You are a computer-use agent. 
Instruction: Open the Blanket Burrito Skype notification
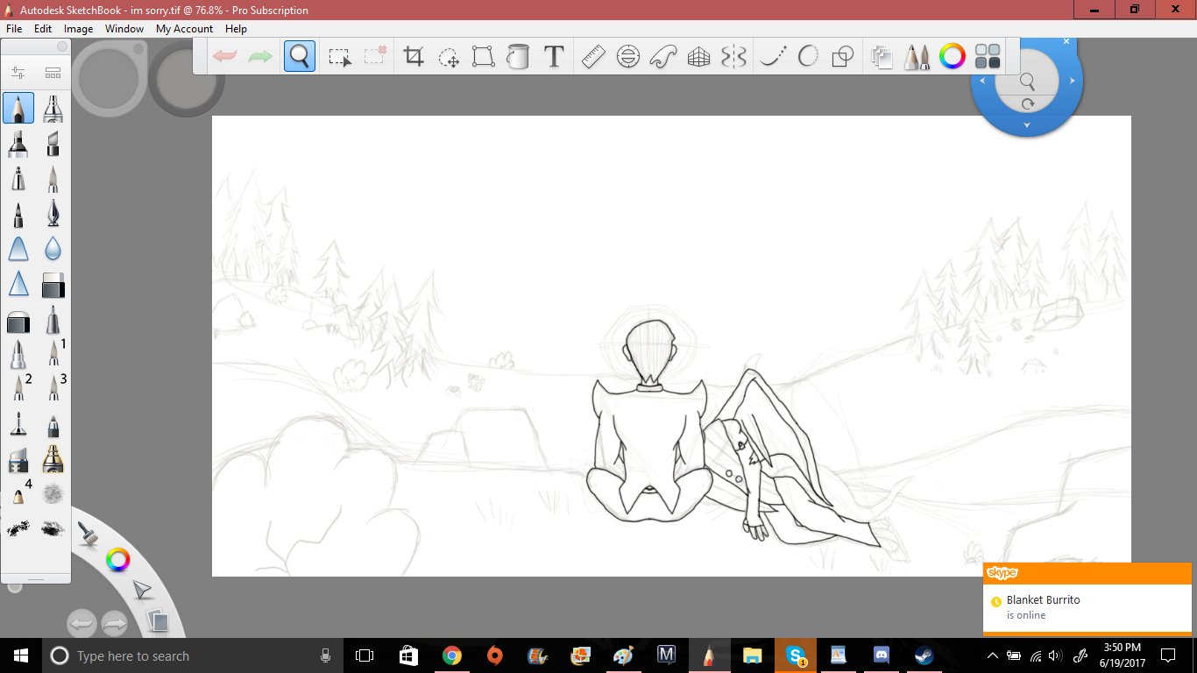(1087, 606)
